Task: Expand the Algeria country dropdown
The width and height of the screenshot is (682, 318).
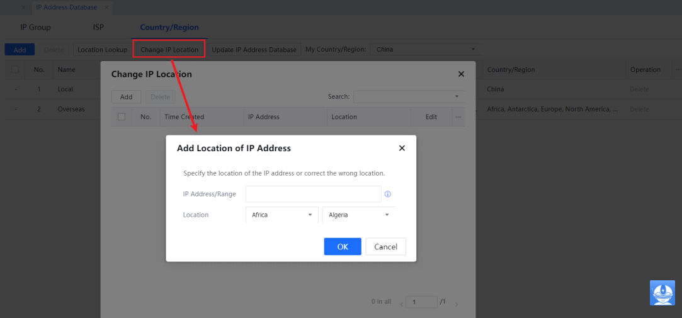Action: click(358, 215)
